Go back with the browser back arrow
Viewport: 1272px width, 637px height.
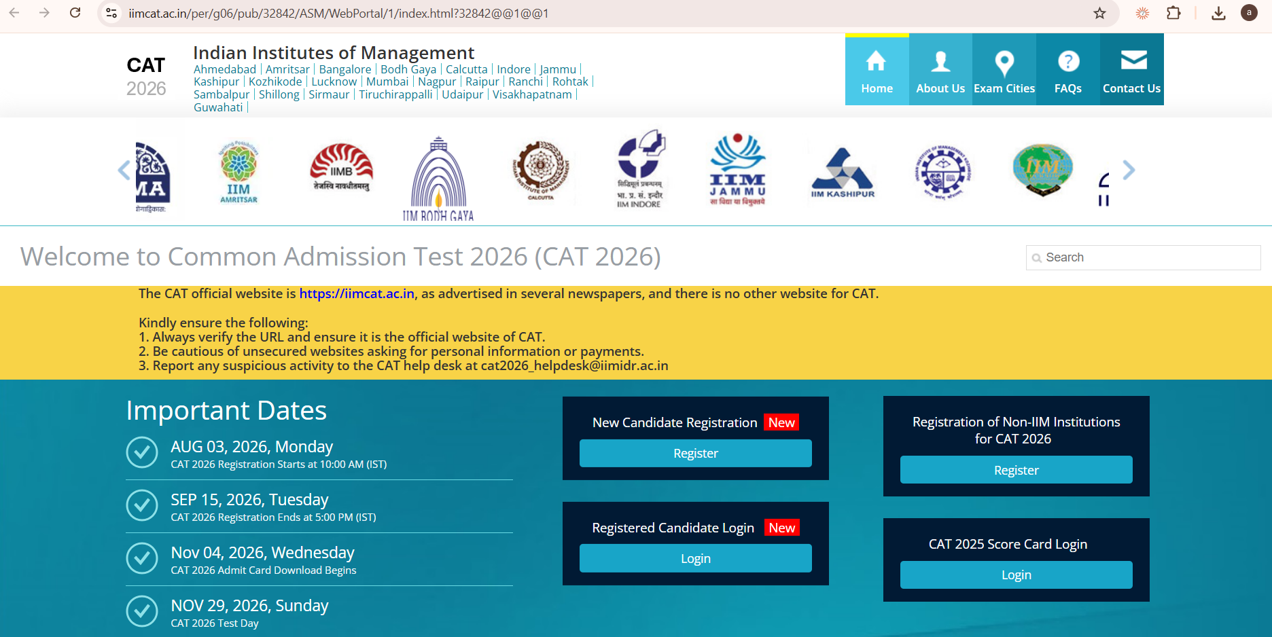(14, 13)
